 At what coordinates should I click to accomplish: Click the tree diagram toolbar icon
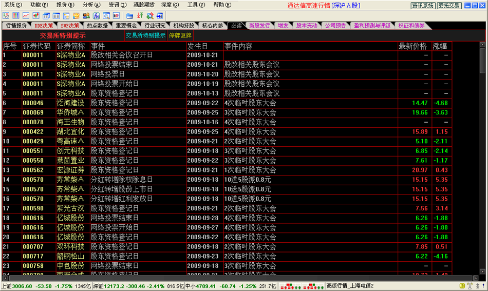(66, 15)
